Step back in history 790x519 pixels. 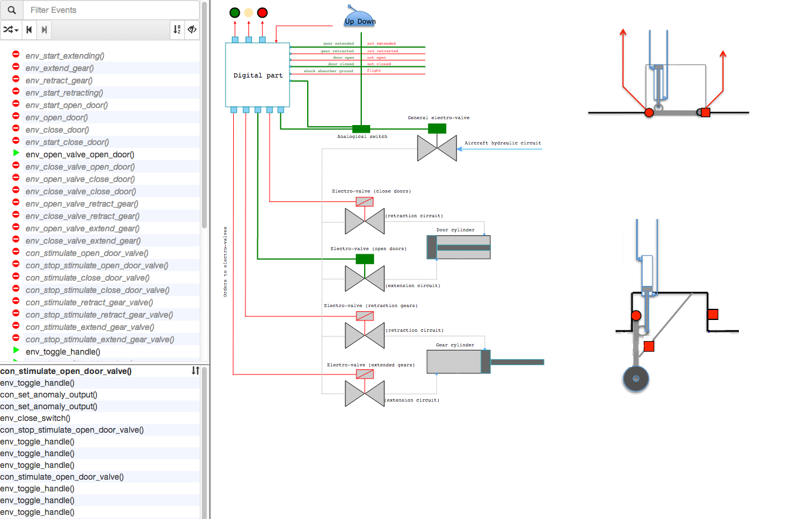(29, 29)
